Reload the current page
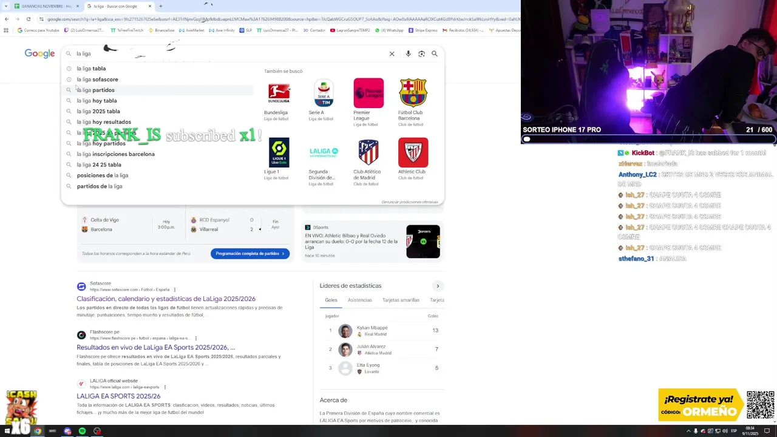The image size is (777, 437). tap(28, 19)
